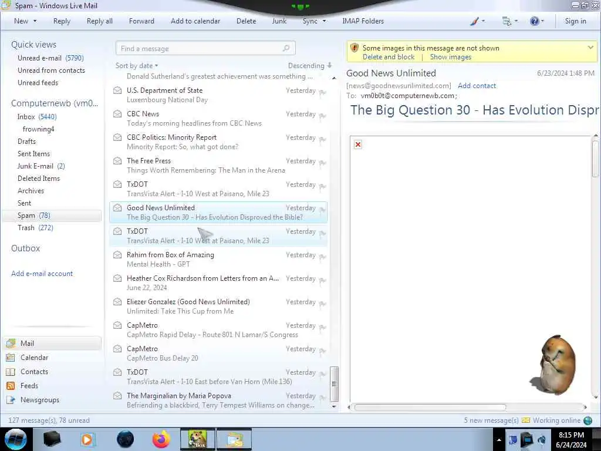Open dropdown arrow beside the Help icon
This screenshot has height=451, width=601.
coord(542,21)
